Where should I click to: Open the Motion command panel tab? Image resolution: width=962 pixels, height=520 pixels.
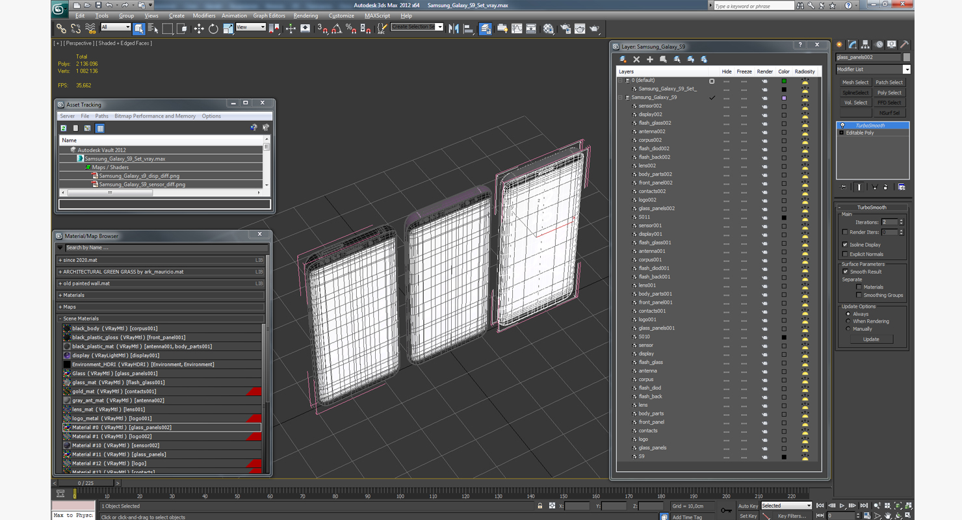pos(879,45)
